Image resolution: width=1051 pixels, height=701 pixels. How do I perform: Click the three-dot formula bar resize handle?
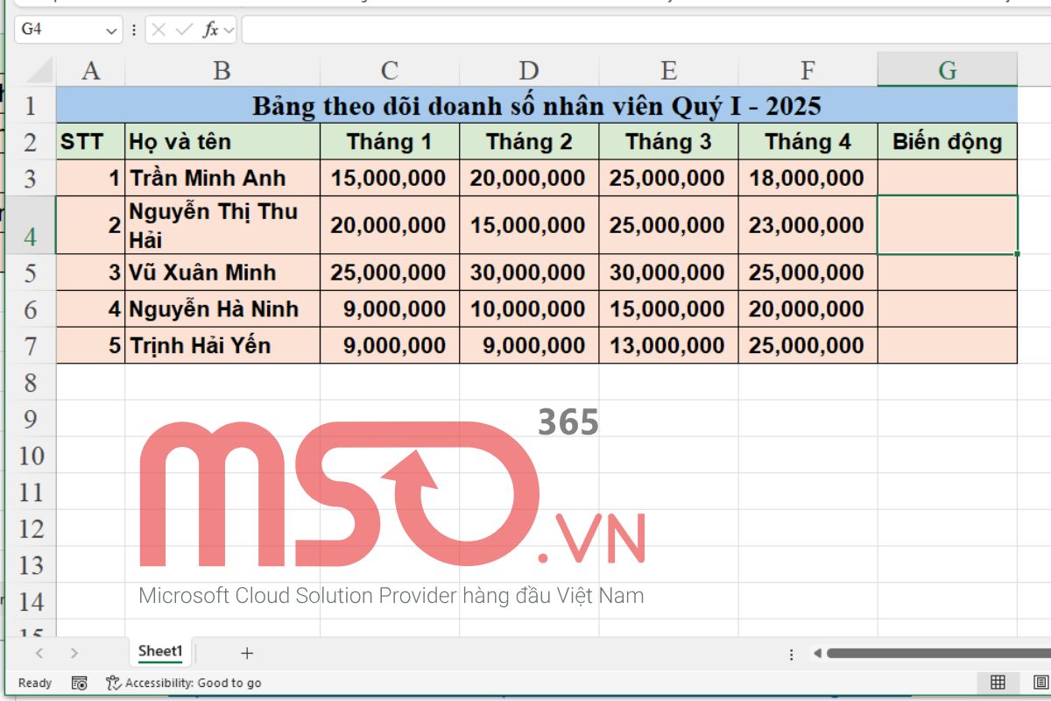(x=134, y=30)
